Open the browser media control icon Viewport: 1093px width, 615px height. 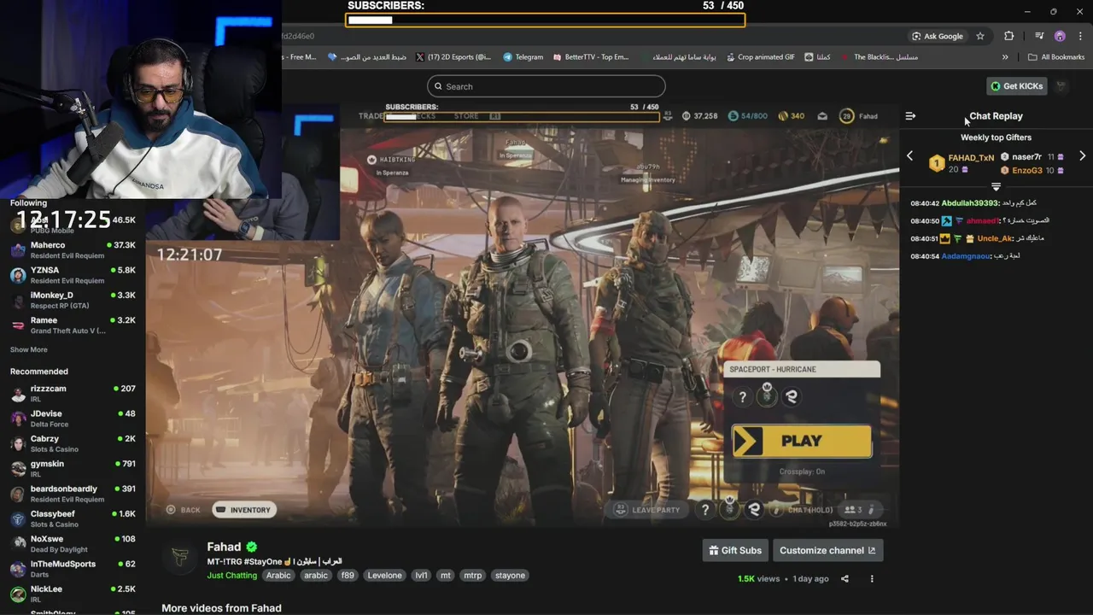point(1039,36)
